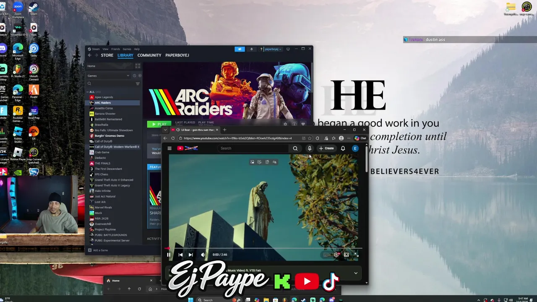Click the YouTube logo
This screenshot has width=537, height=302.
click(187, 148)
